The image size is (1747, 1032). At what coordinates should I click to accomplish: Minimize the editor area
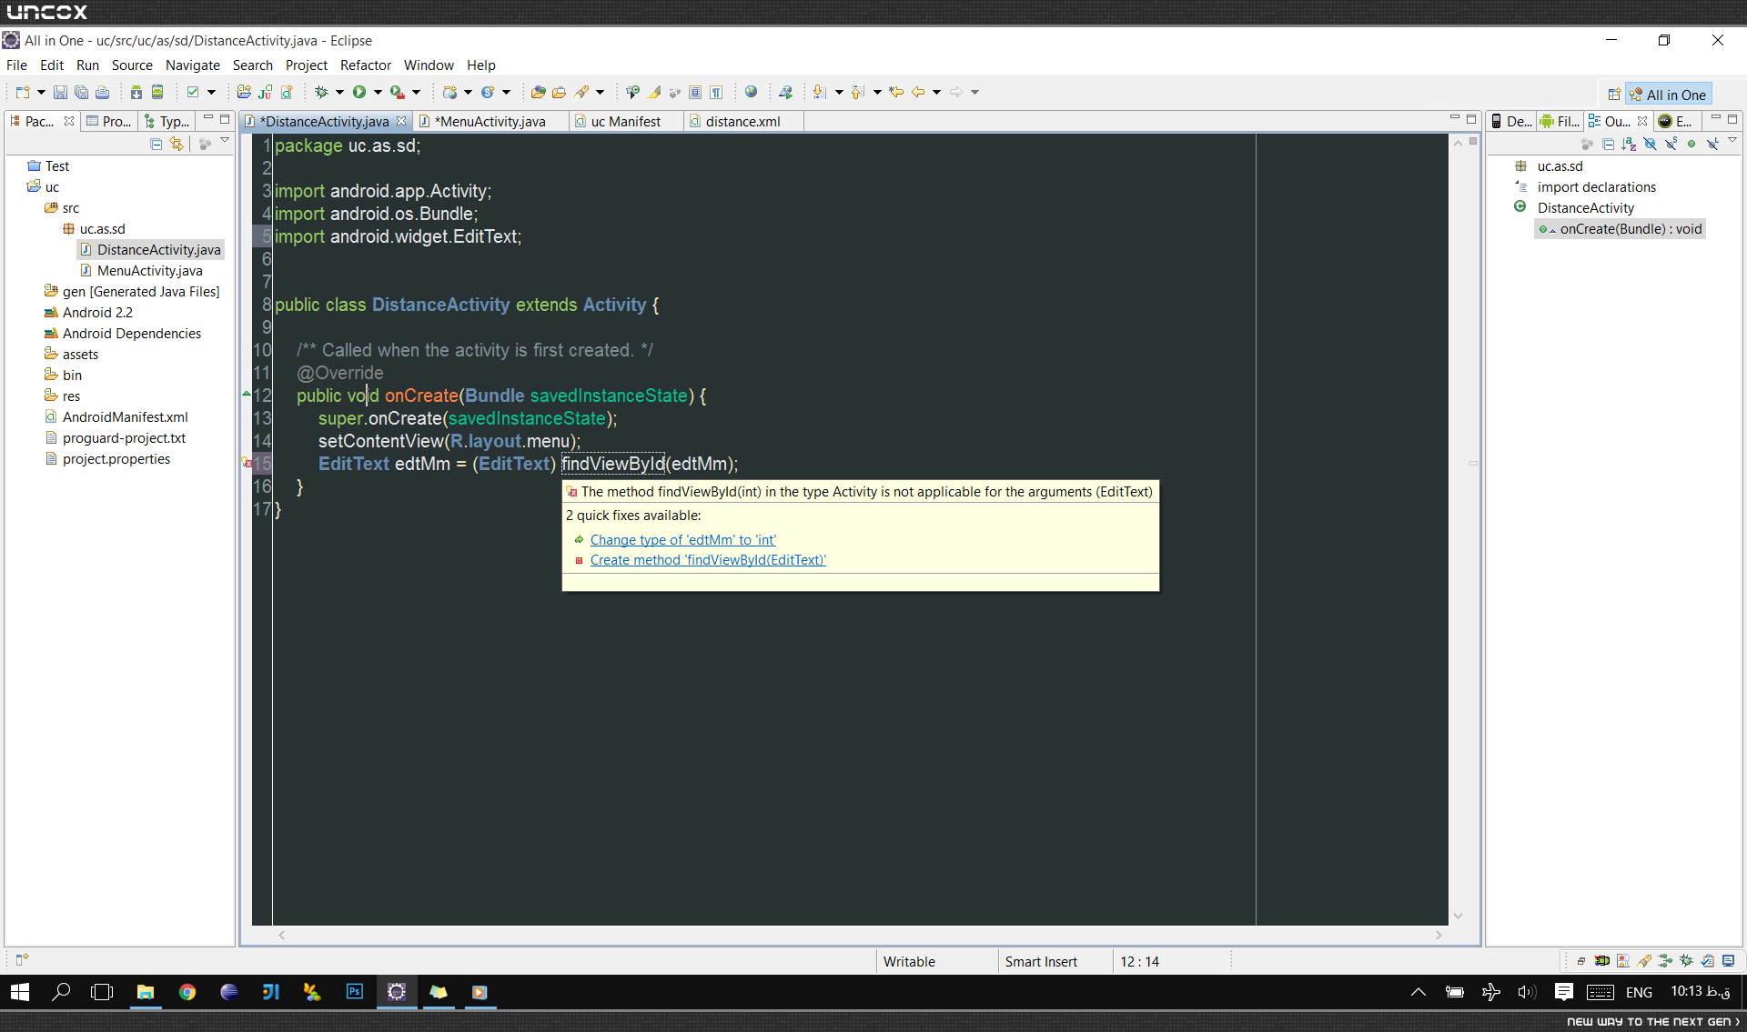(1454, 118)
